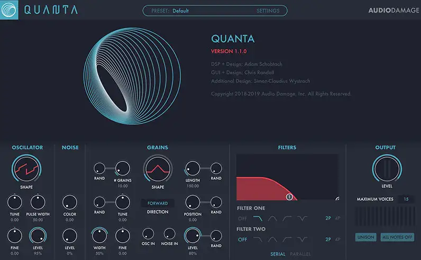The height and width of the screenshot is (260, 421).
Task: Click the Pulse Width knob
Action: coord(38,202)
